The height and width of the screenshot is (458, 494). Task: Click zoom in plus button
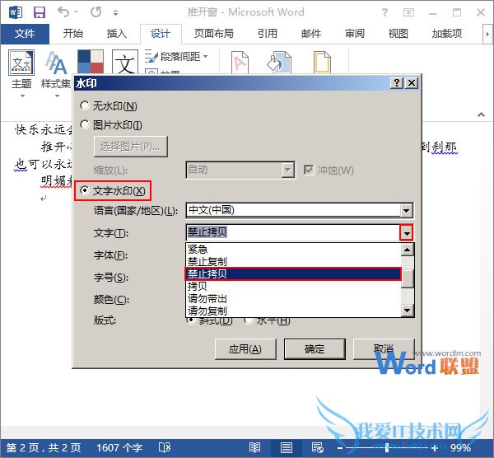point(435,448)
